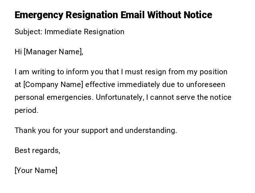This screenshot has height=193, width=255.
Task: Click "Immediate Resignation" in the subject line
Action: coord(85,32)
